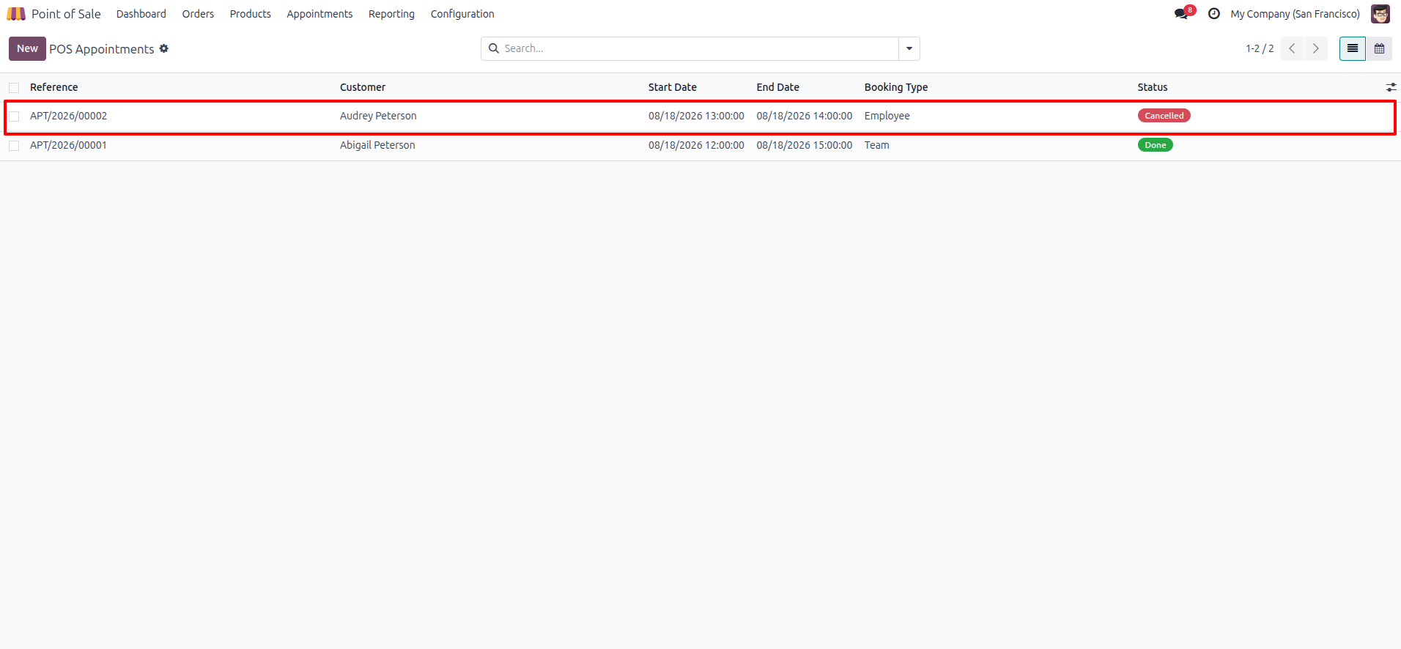Check the APT/2026/00002 row checkbox
This screenshot has width=1401, height=649.
(x=14, y=116)
